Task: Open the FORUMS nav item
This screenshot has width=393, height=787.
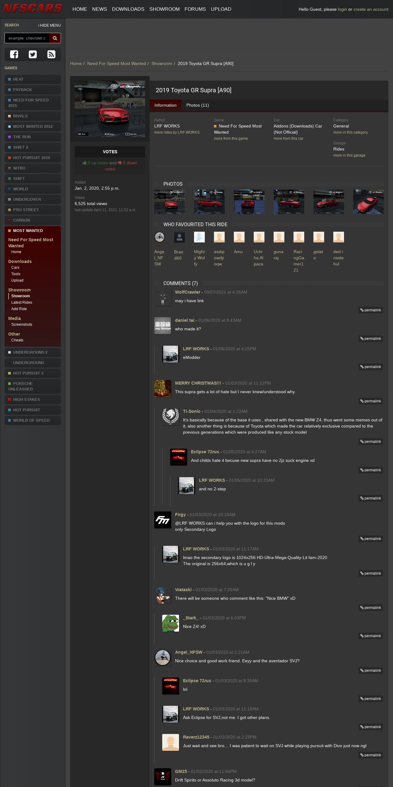Action: click(195, 9)
